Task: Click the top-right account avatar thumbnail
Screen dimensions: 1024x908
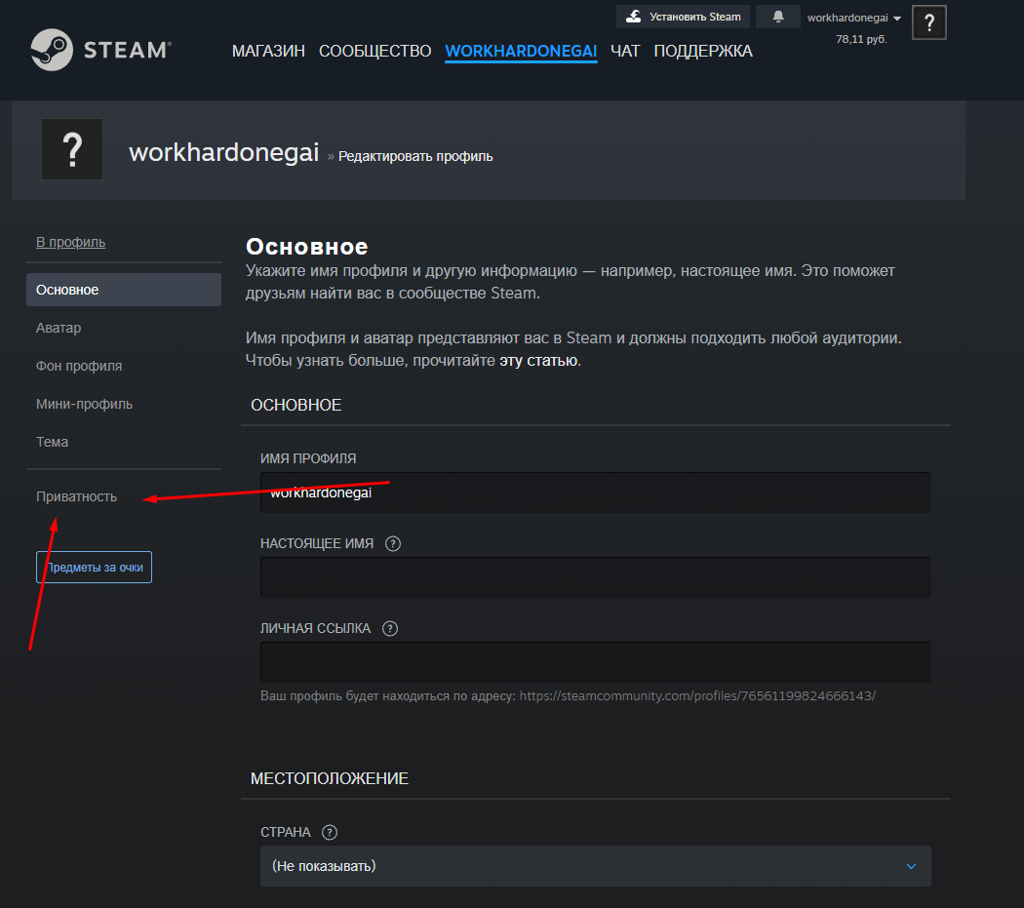Action: click(x=928, y=22)
